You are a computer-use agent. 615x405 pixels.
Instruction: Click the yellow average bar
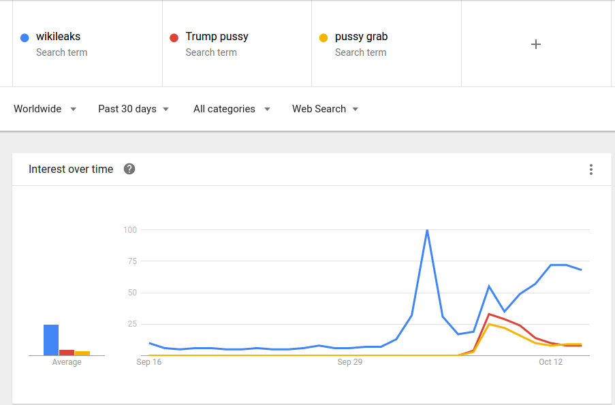pos(82,353)
